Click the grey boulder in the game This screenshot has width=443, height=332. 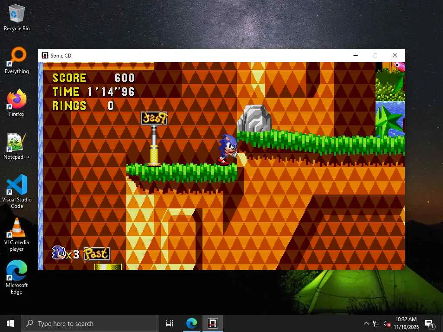[x=254, y=118]
